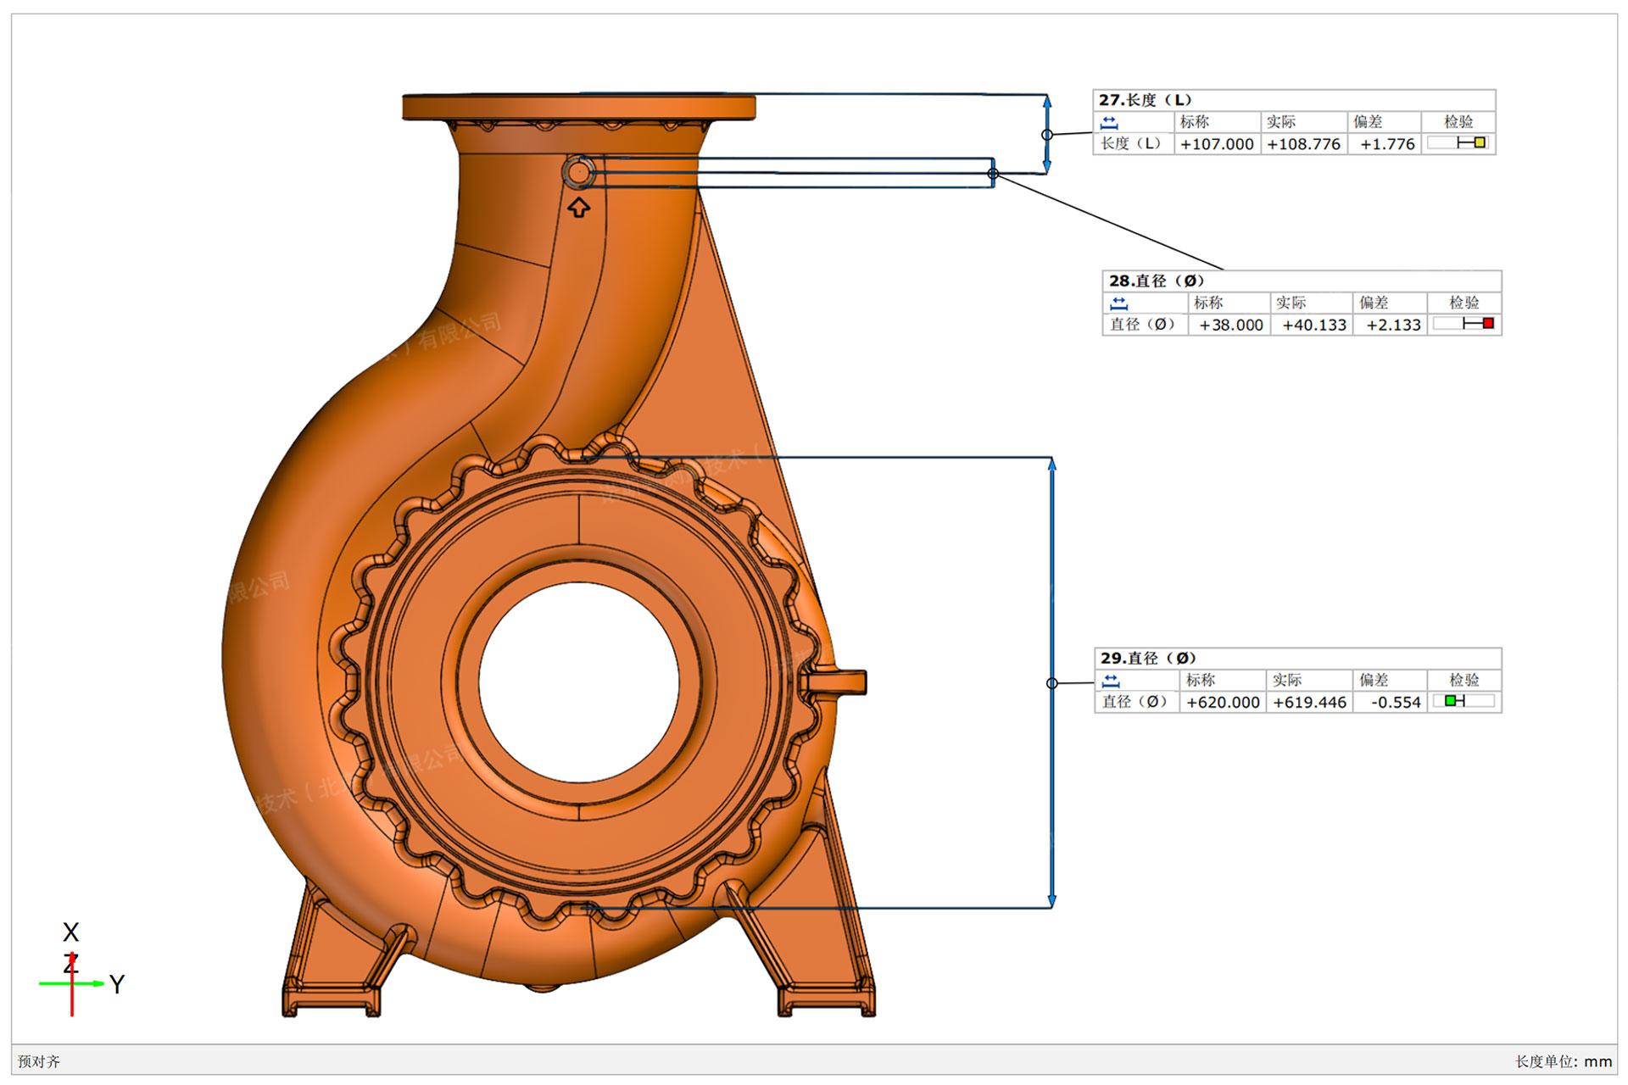Click the '直径（Ø）' row label in annotation 29

(1135, 701)
